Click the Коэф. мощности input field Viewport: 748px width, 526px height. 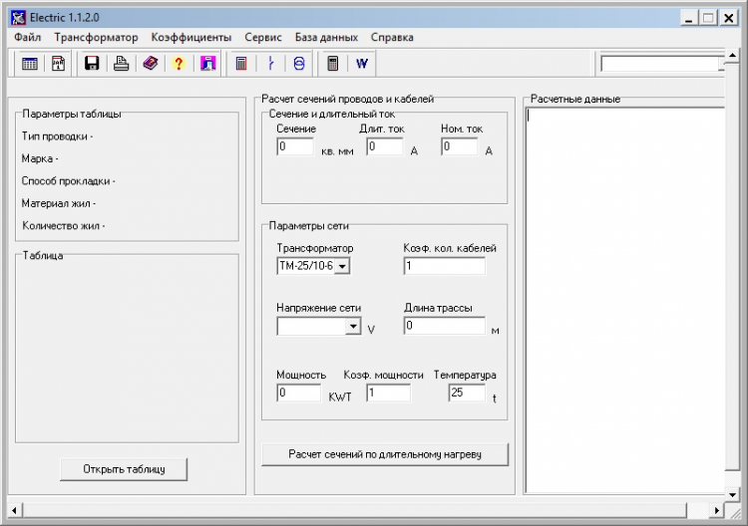pos(388,394)
